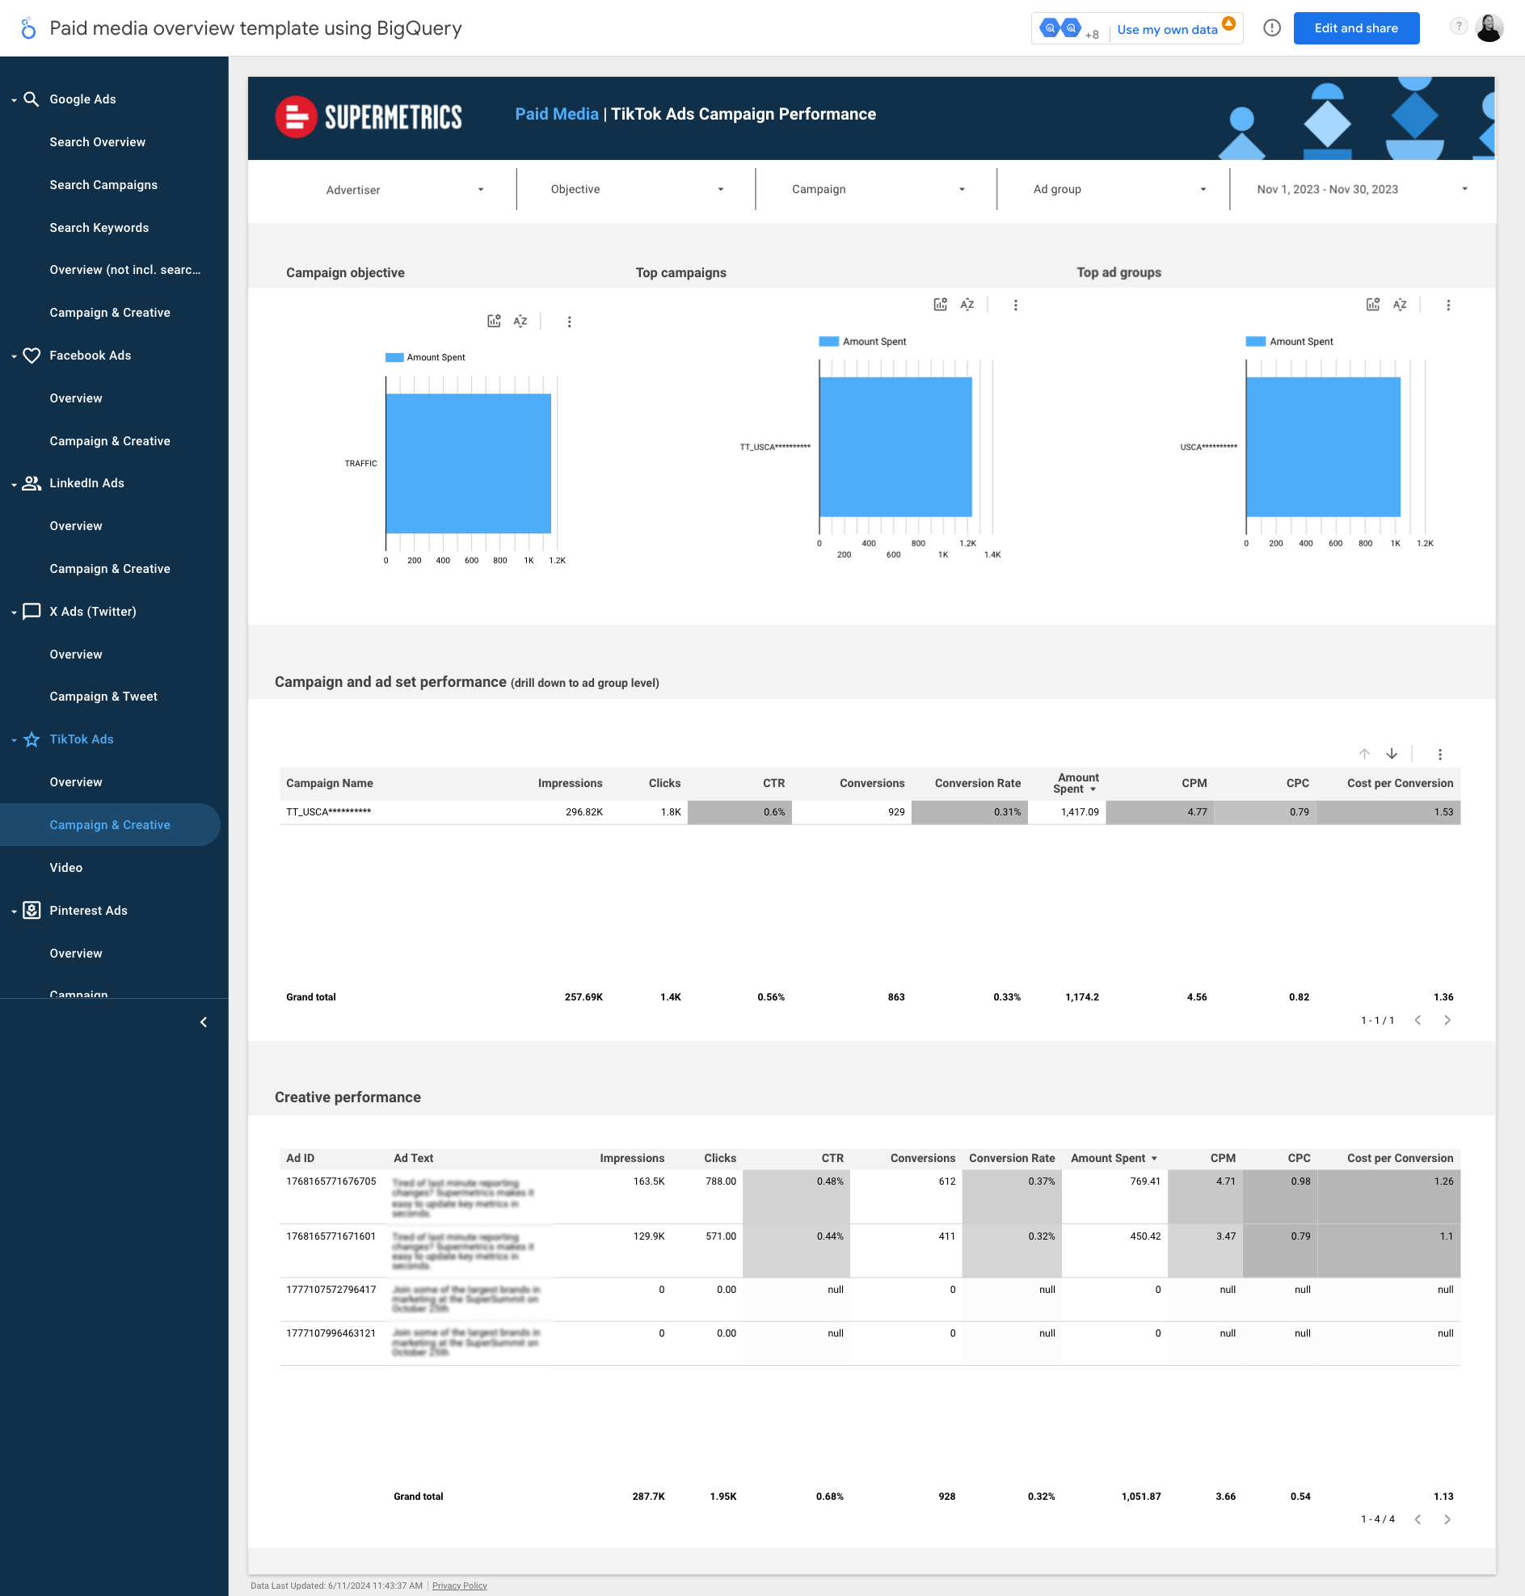The image size is (1525, 1596).
Task: Click next page arrow in Creative performance table
Action: 1446,1518
